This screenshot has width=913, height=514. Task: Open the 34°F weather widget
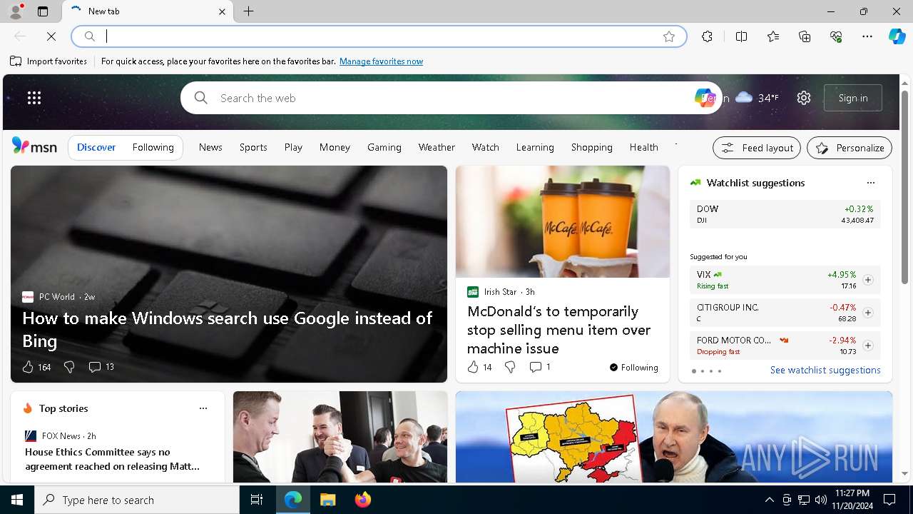click(x=757, y=98)
